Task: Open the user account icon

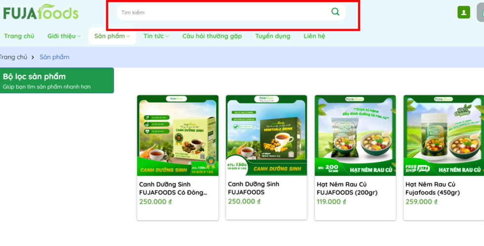Action: pyautogui.click(x=464, y=12)
